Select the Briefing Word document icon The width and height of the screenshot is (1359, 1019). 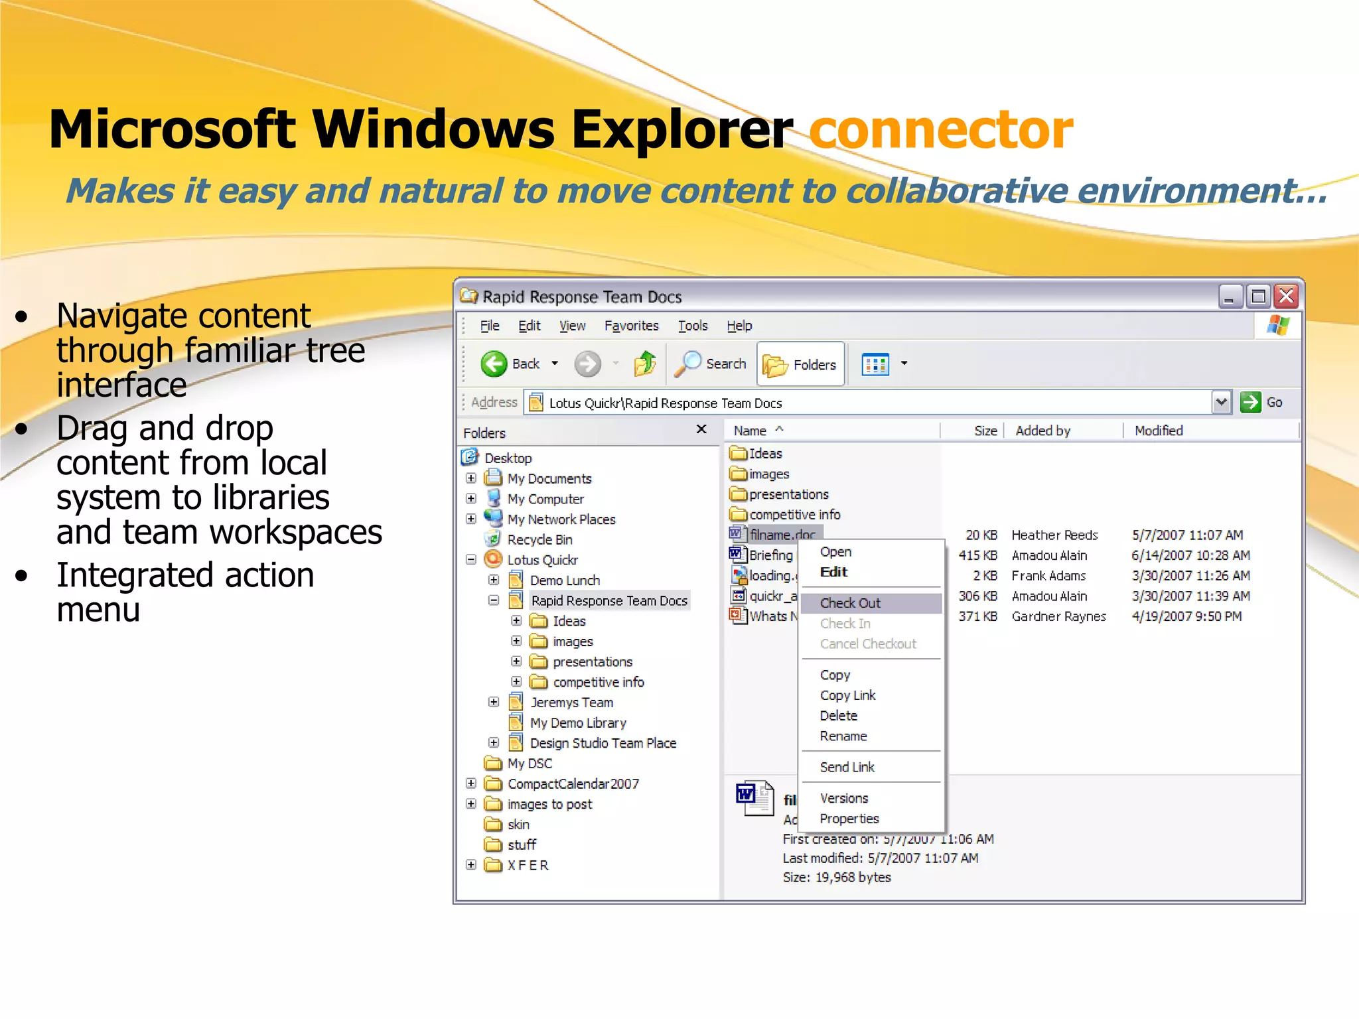(737, 554)
